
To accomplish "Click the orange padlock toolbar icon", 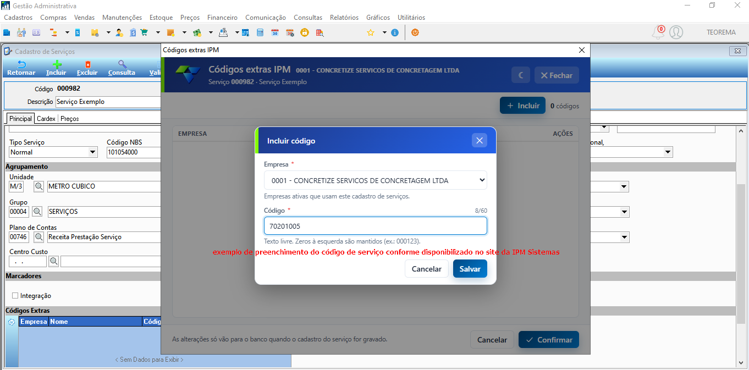I will click(x=304, y=32).
